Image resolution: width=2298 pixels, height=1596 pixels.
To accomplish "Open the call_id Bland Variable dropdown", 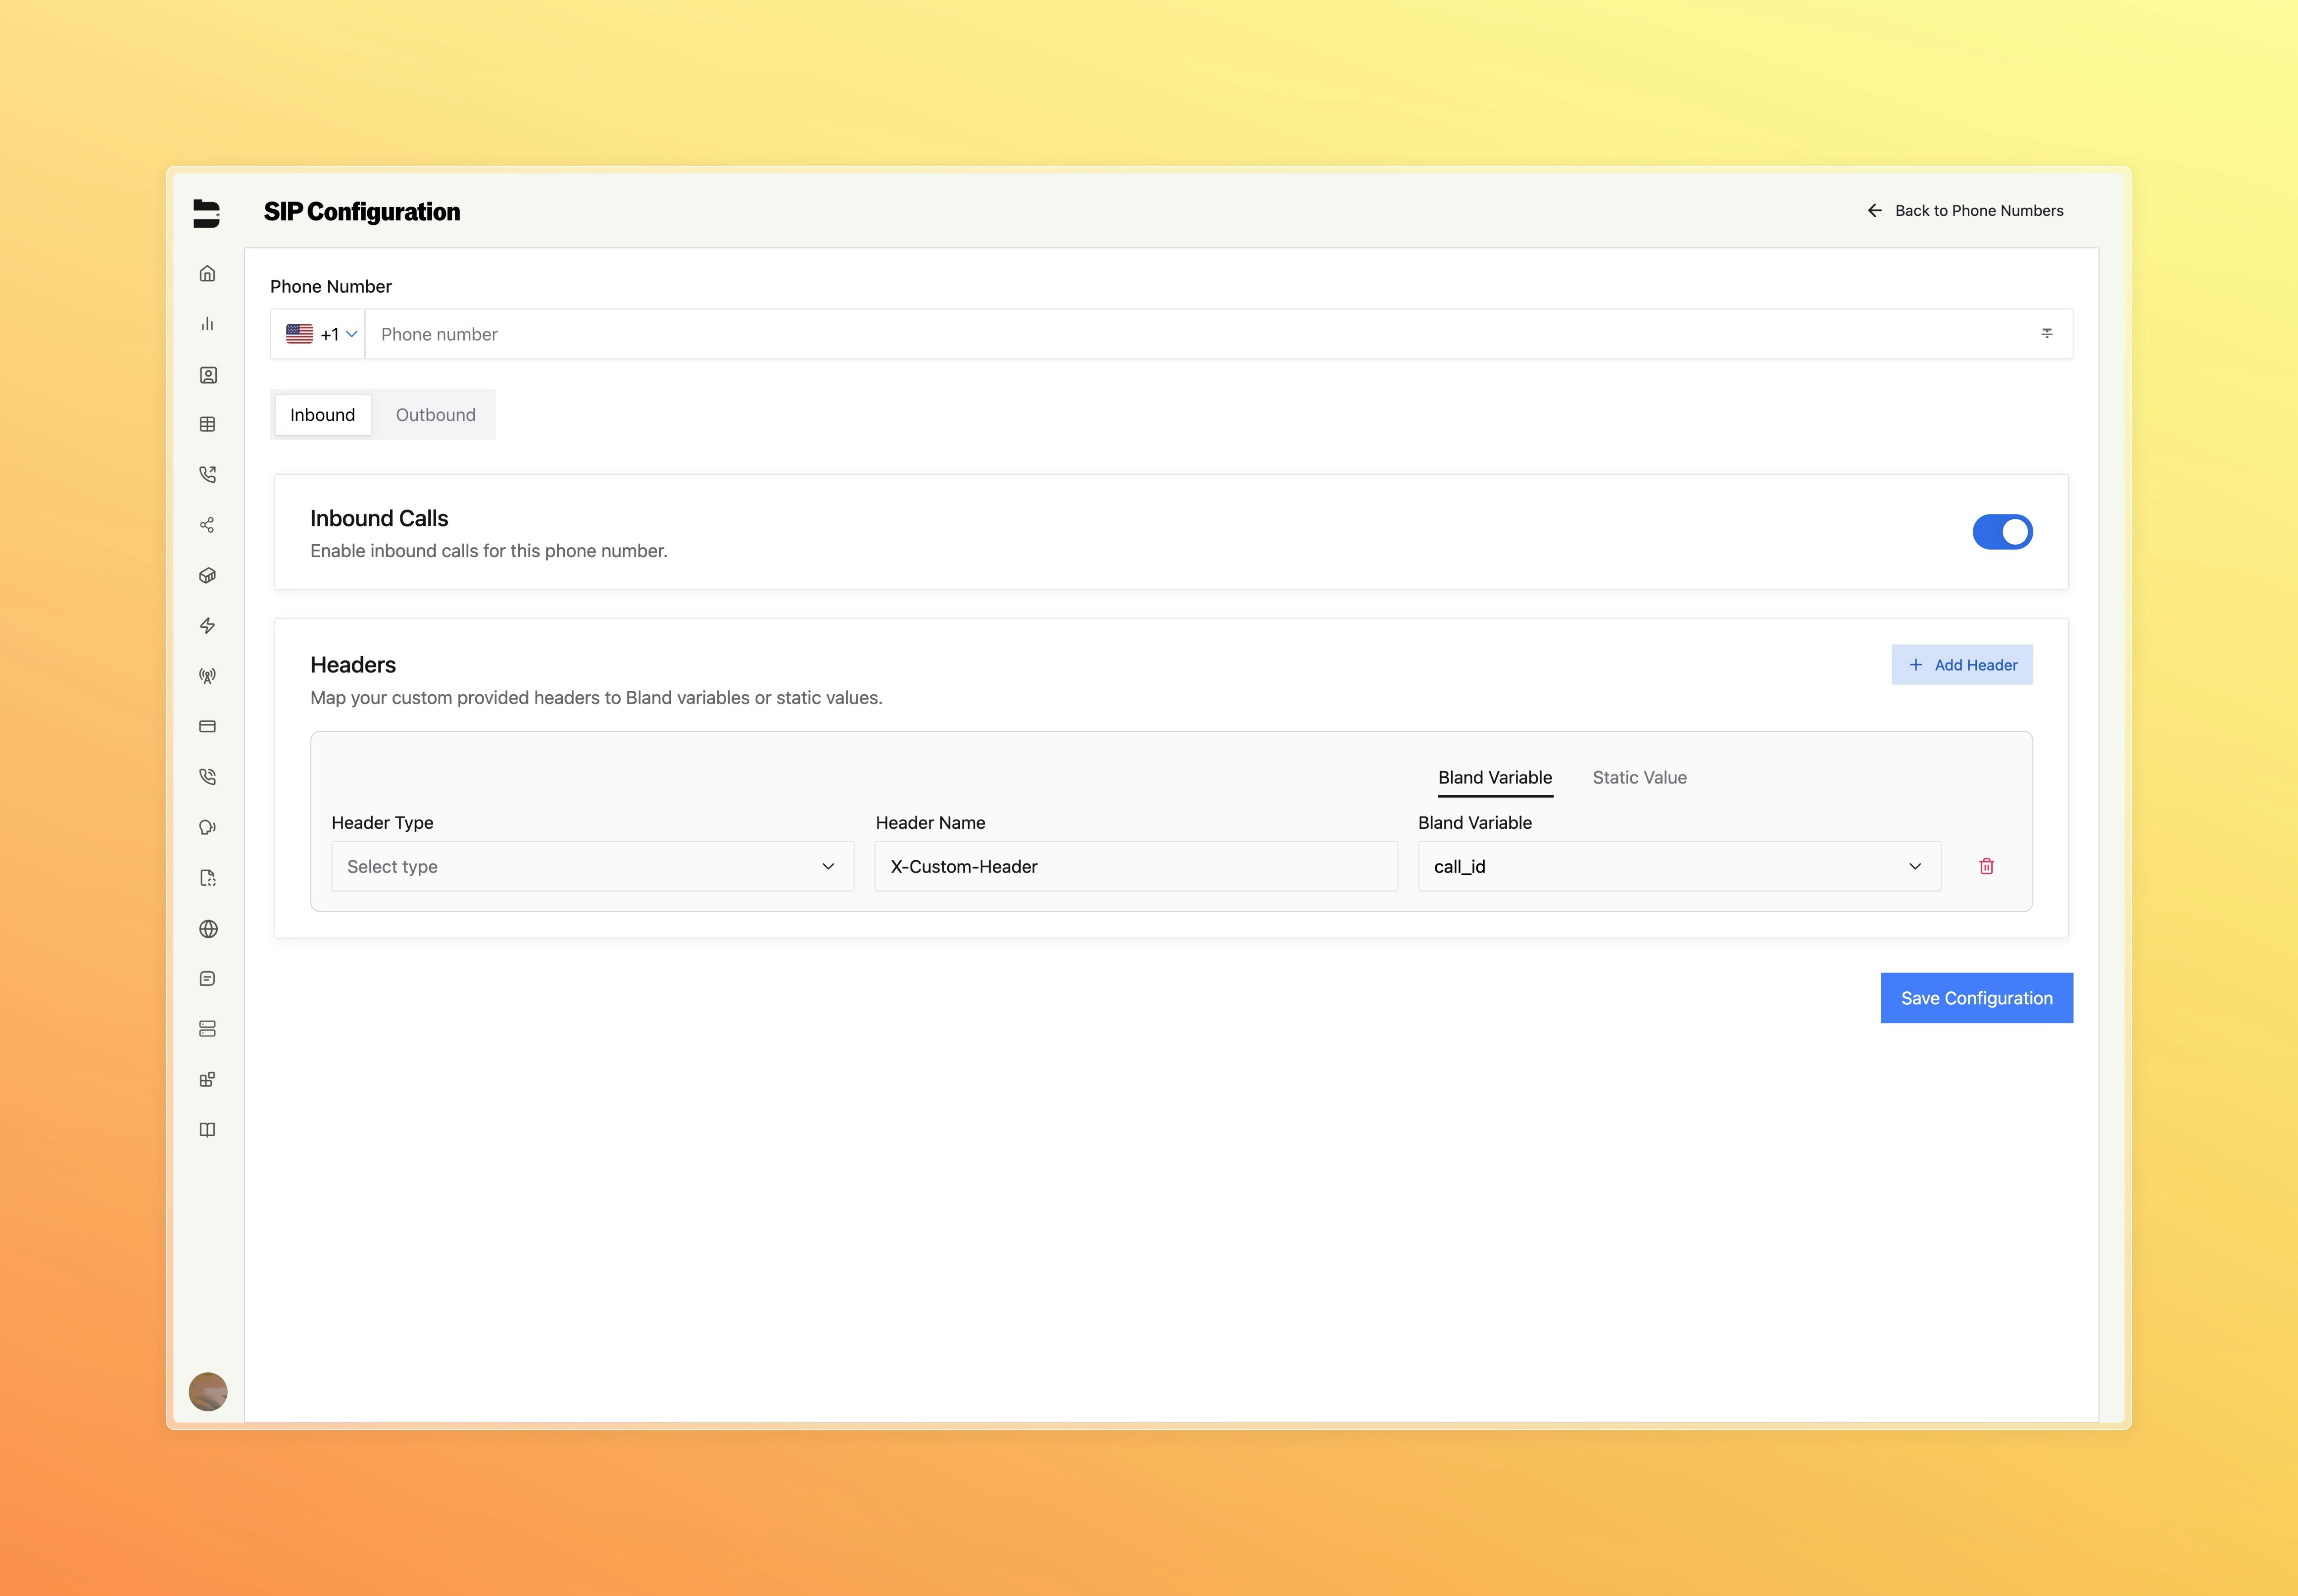I will pyautogui.click(x=1678, y=866).
